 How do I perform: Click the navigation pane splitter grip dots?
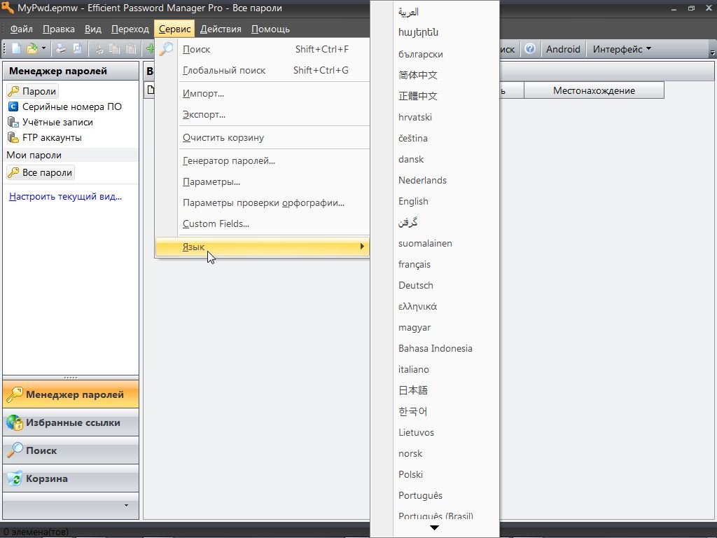[x=71, y=378]
